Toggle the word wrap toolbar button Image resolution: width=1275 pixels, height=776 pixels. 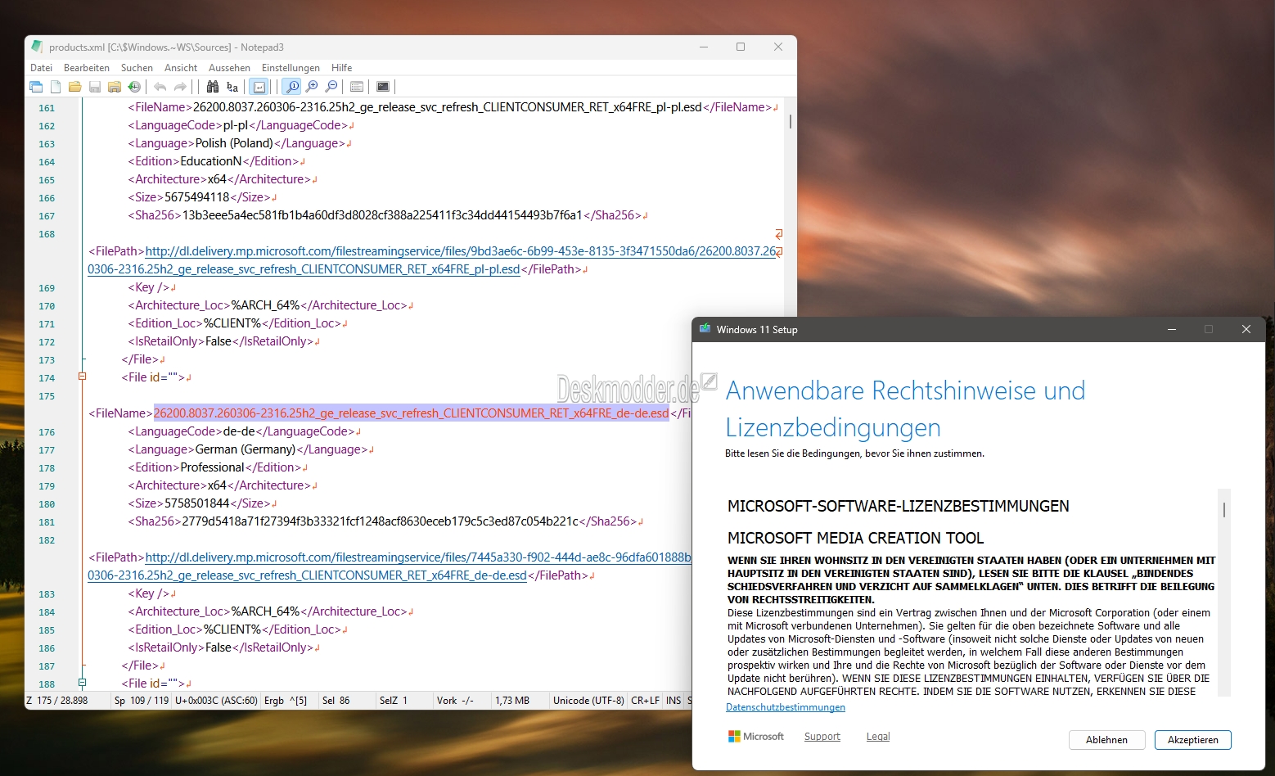[259, 87]
